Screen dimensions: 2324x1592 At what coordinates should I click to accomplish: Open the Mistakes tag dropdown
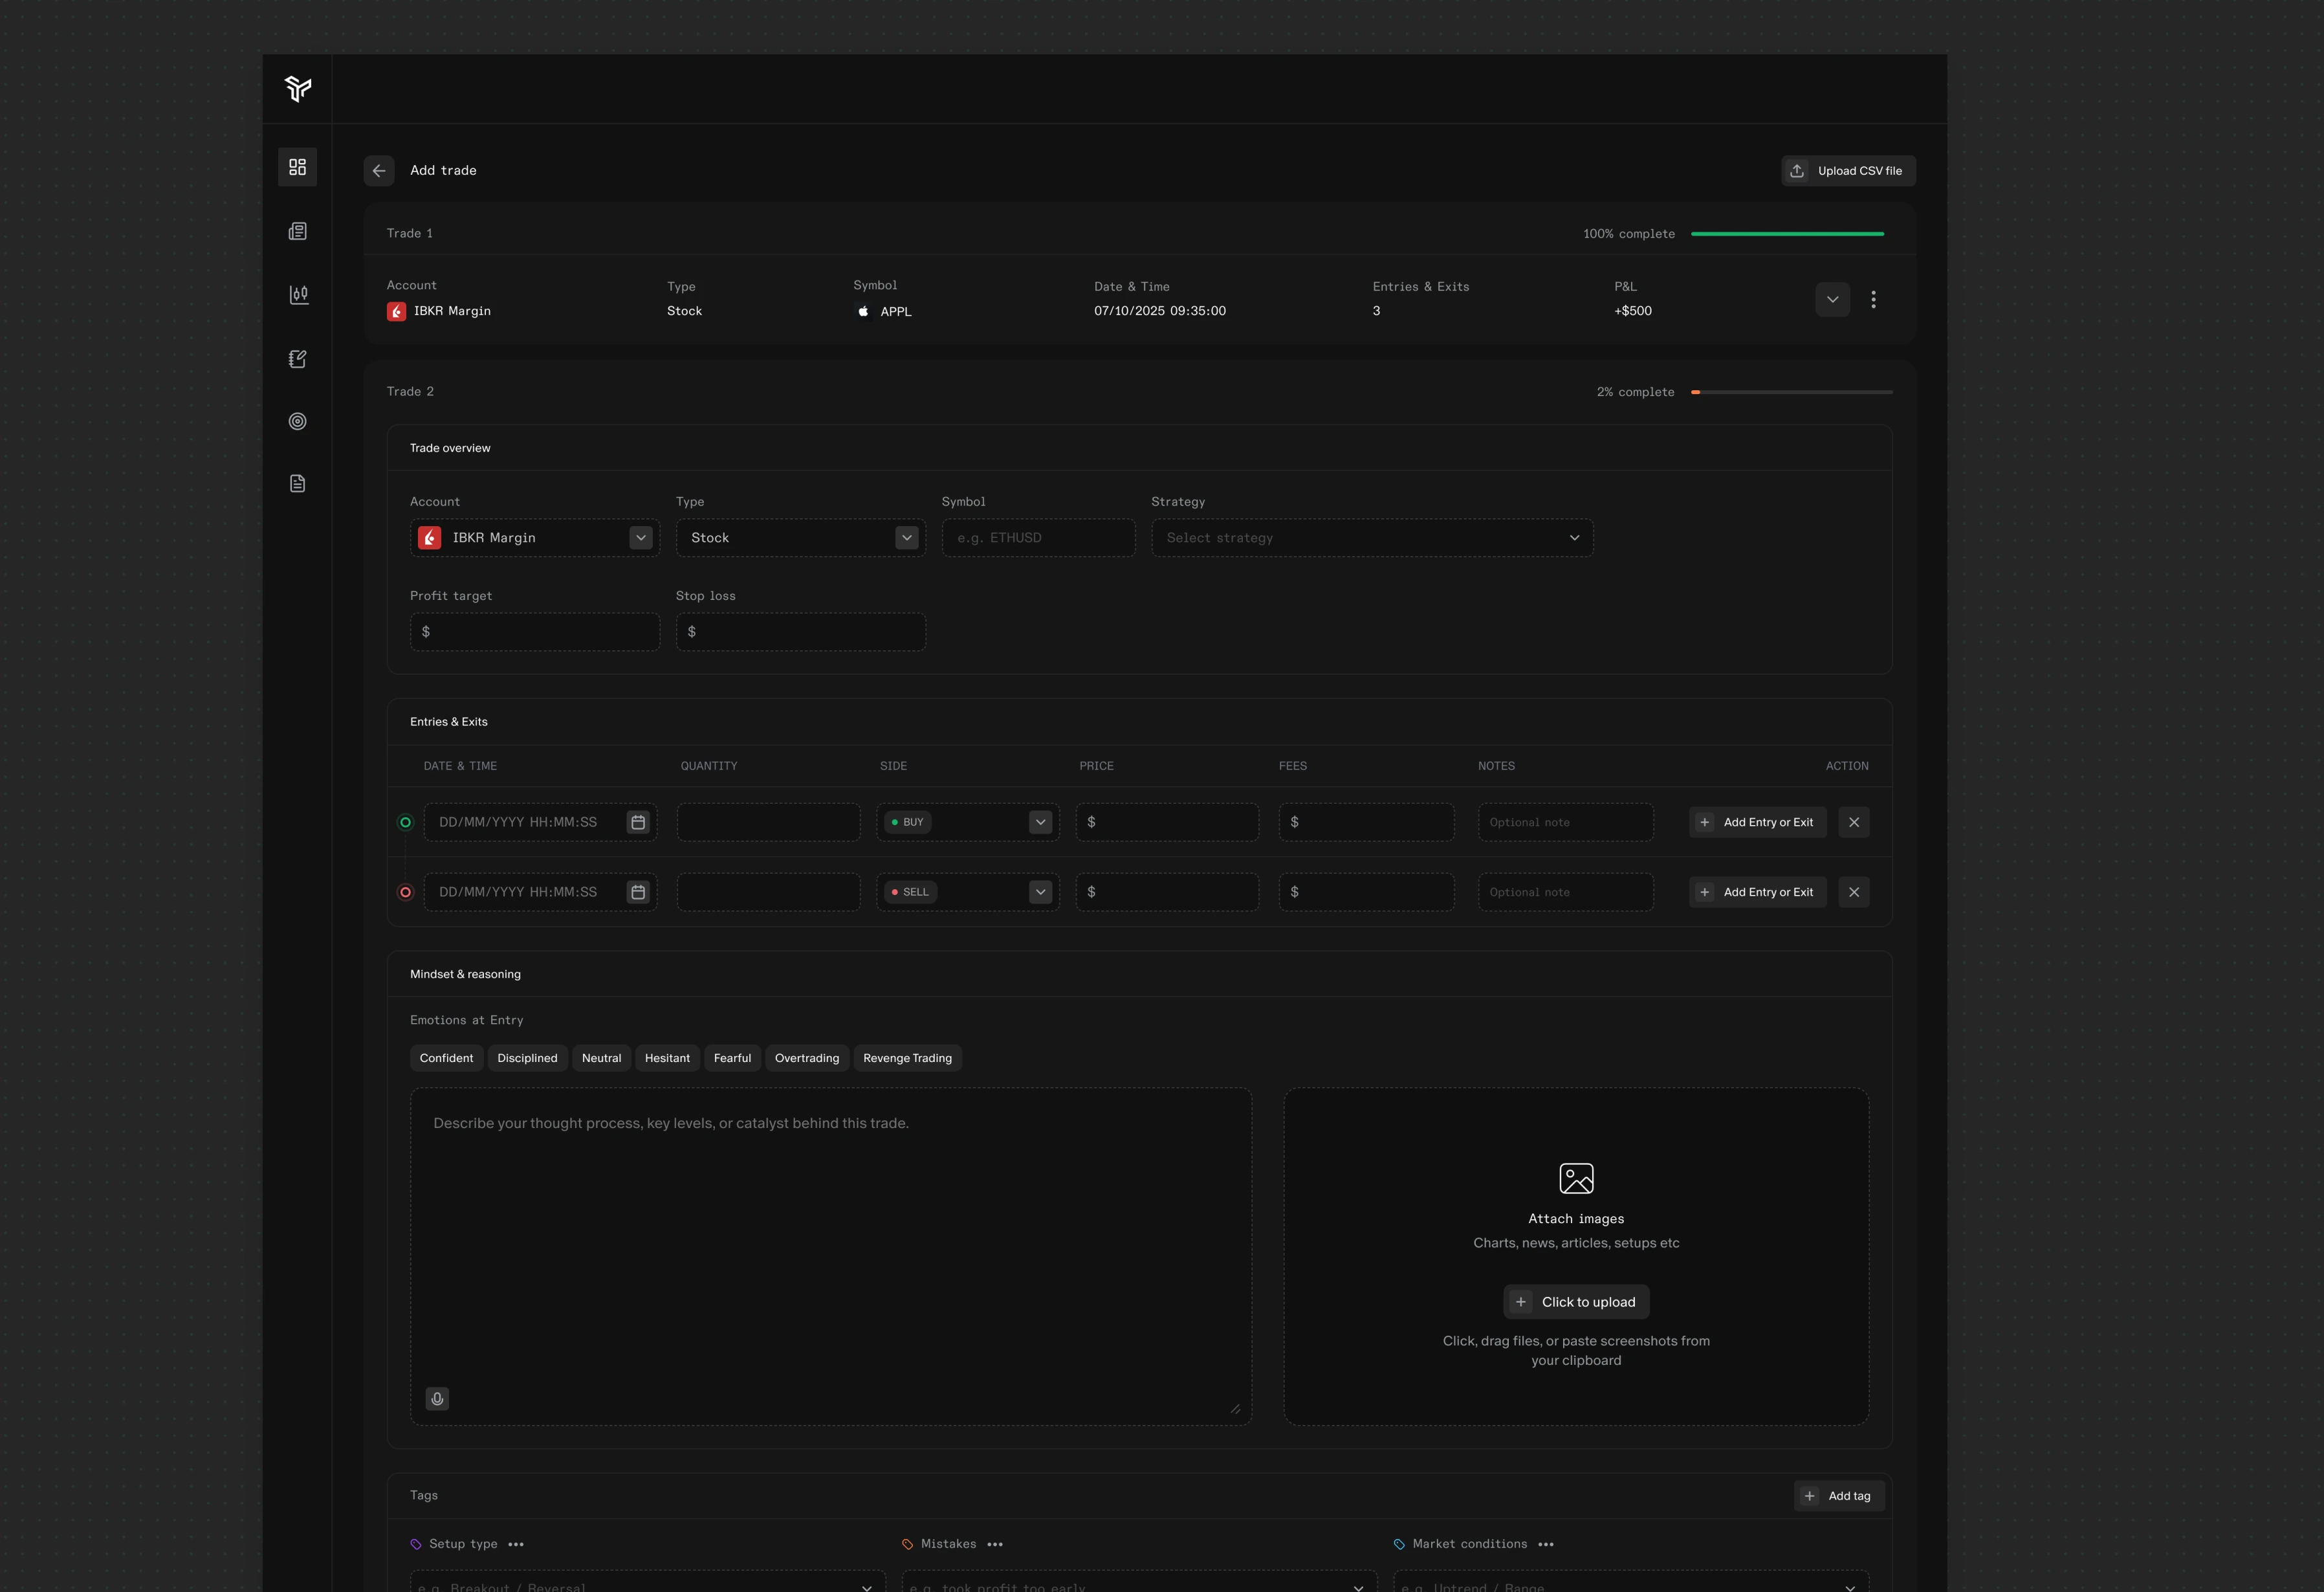coord(1139,1582)
